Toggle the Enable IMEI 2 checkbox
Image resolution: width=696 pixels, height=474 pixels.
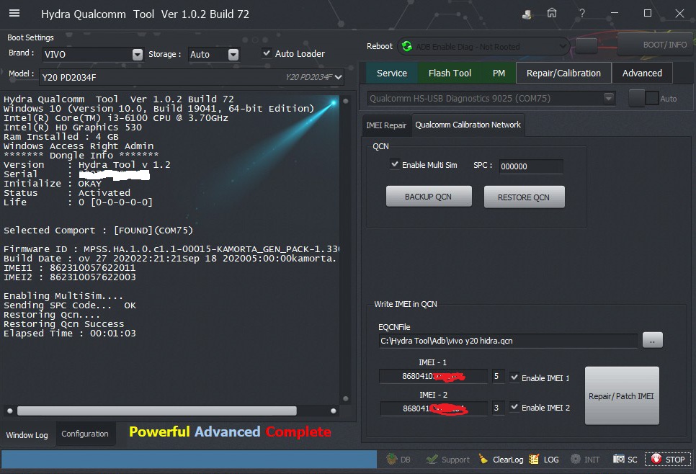click(x=514, y=407)
